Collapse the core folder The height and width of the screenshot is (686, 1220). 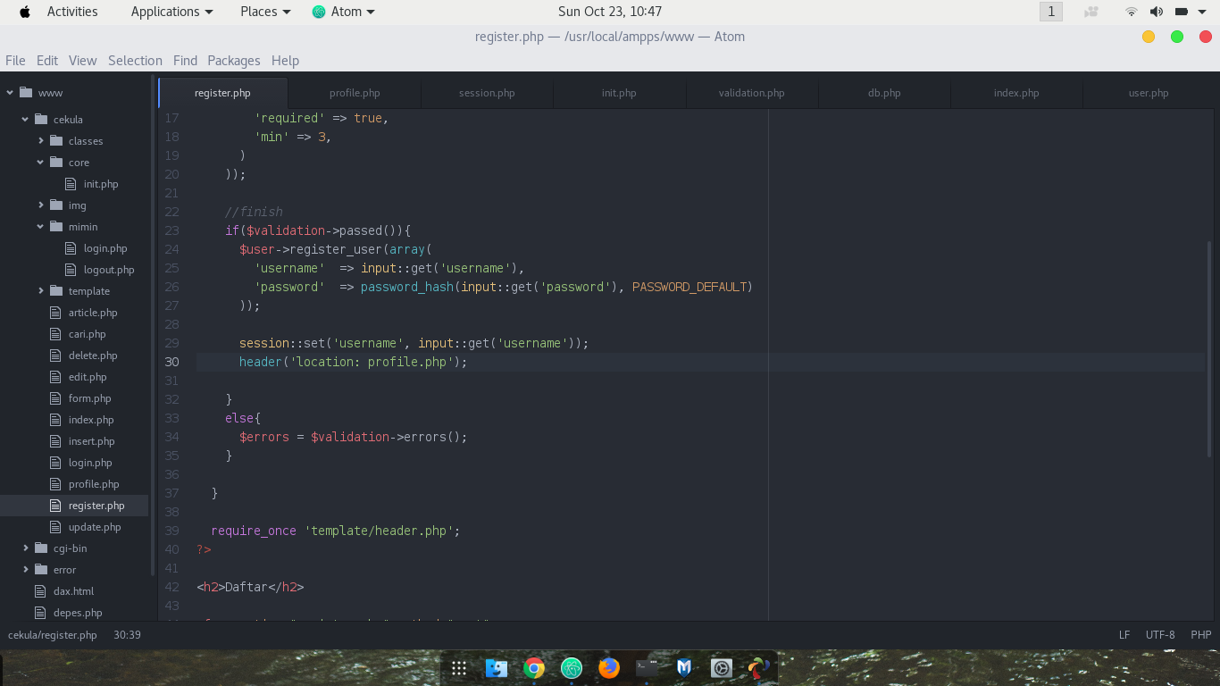(x=41, y=162)
